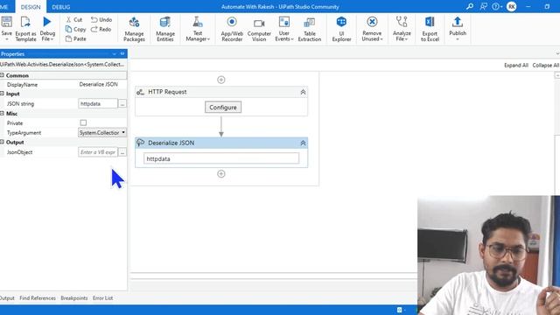The height and width of the screenshot is (315, 560).
Task: Open Breakpoints panel tab
Action: 73,297
